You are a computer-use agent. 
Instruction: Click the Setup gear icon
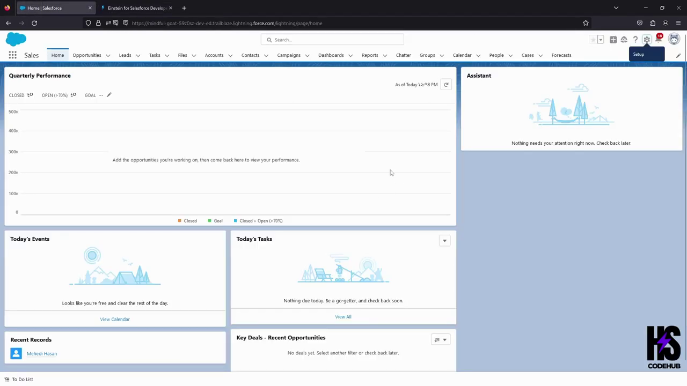pyautogui.click(x=647, y=40)
